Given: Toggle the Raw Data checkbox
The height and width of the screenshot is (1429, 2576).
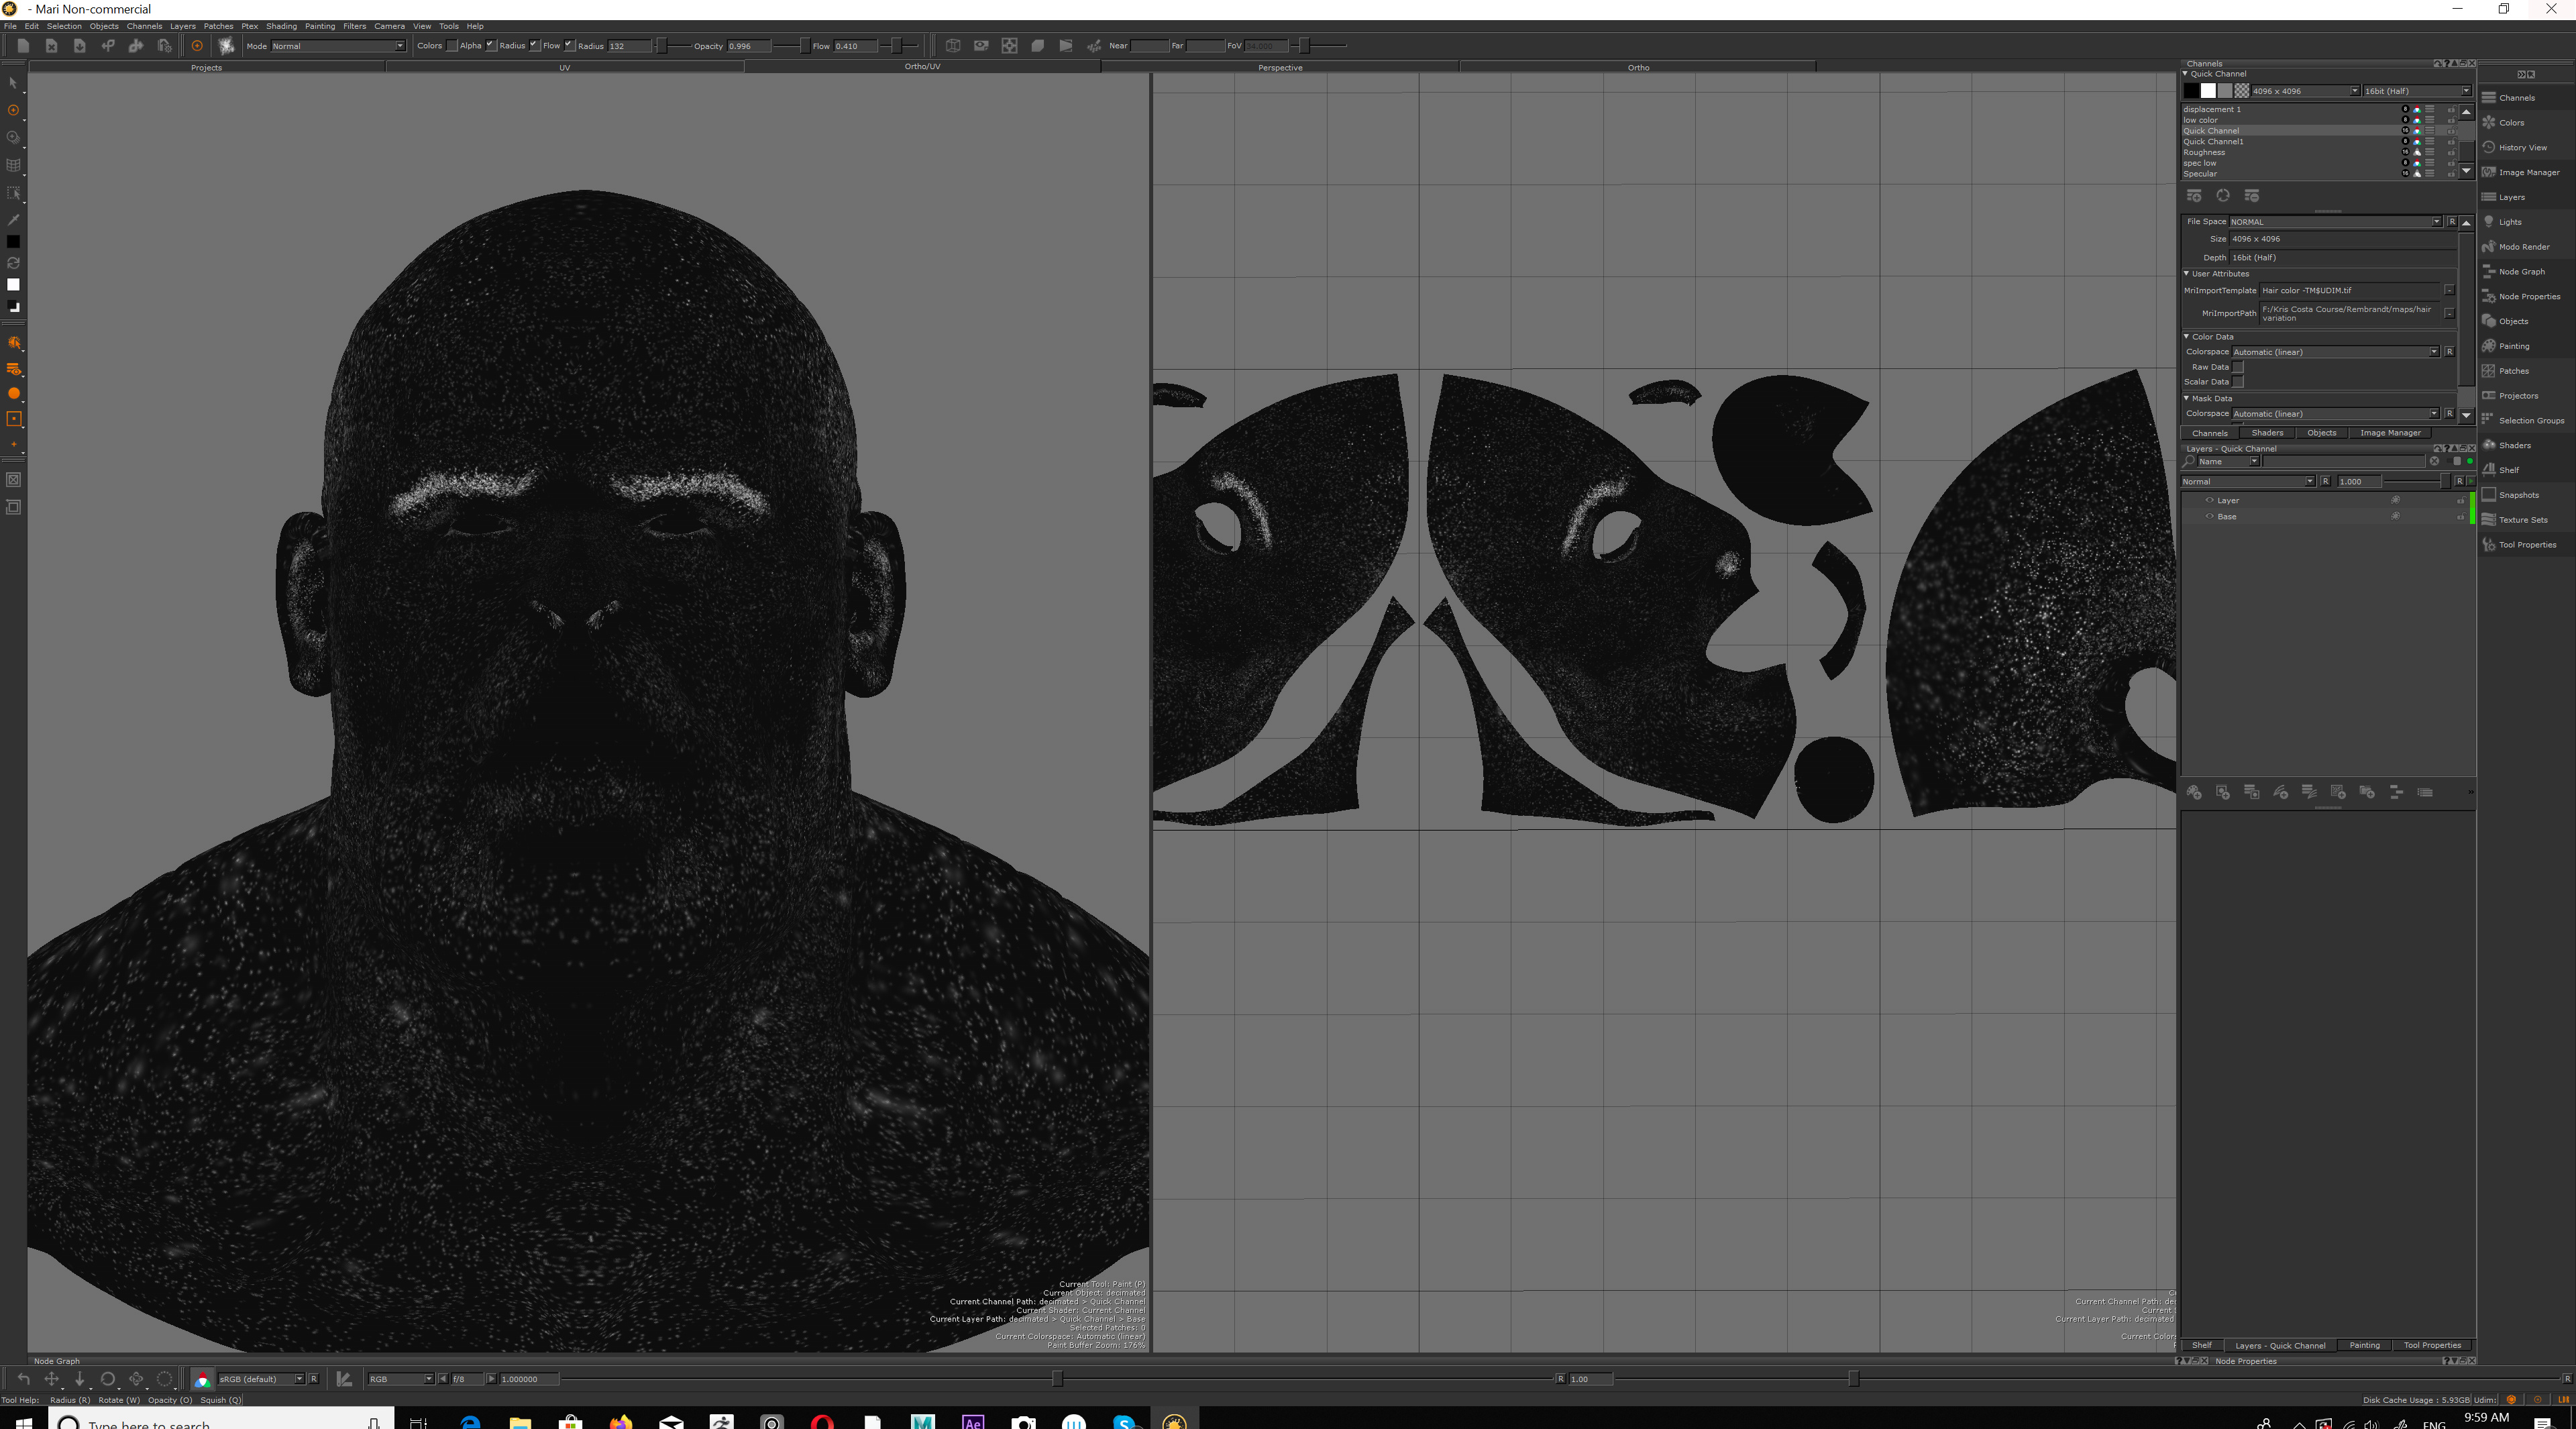Looking at the screenshot, I should pyautogui.click(x=2239, y=367).
